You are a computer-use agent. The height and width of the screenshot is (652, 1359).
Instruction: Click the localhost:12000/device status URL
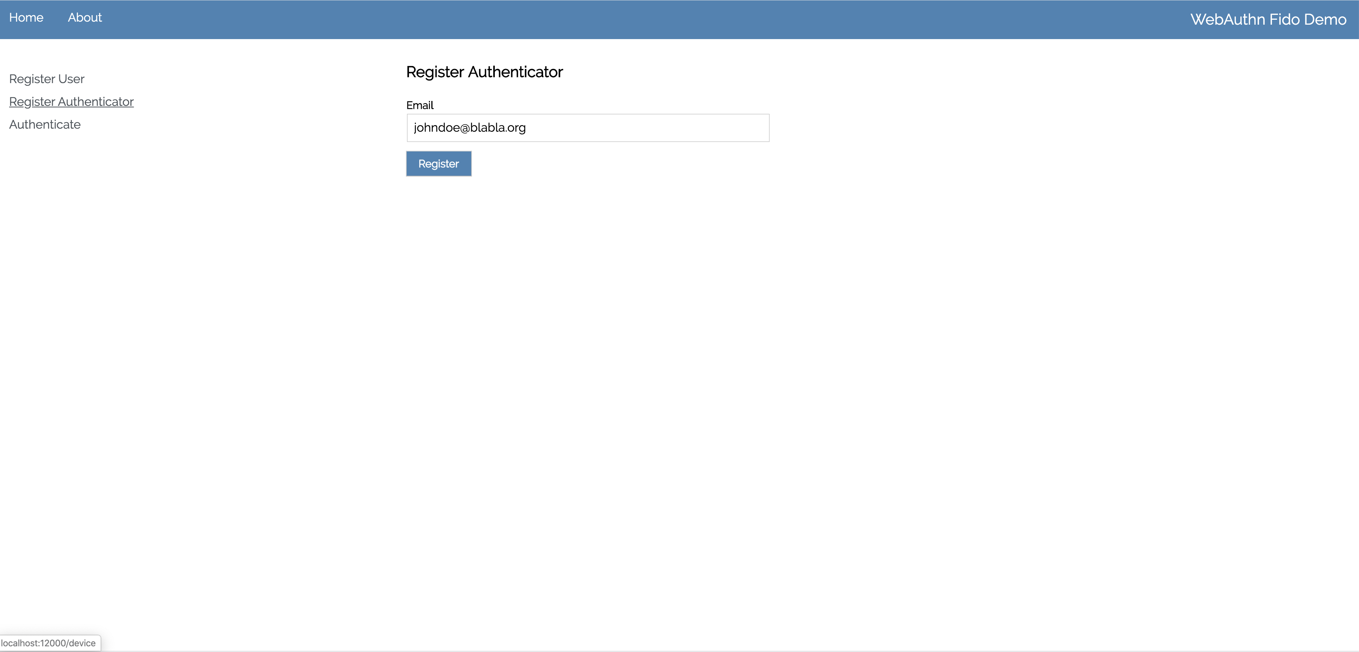coord(48,643)
